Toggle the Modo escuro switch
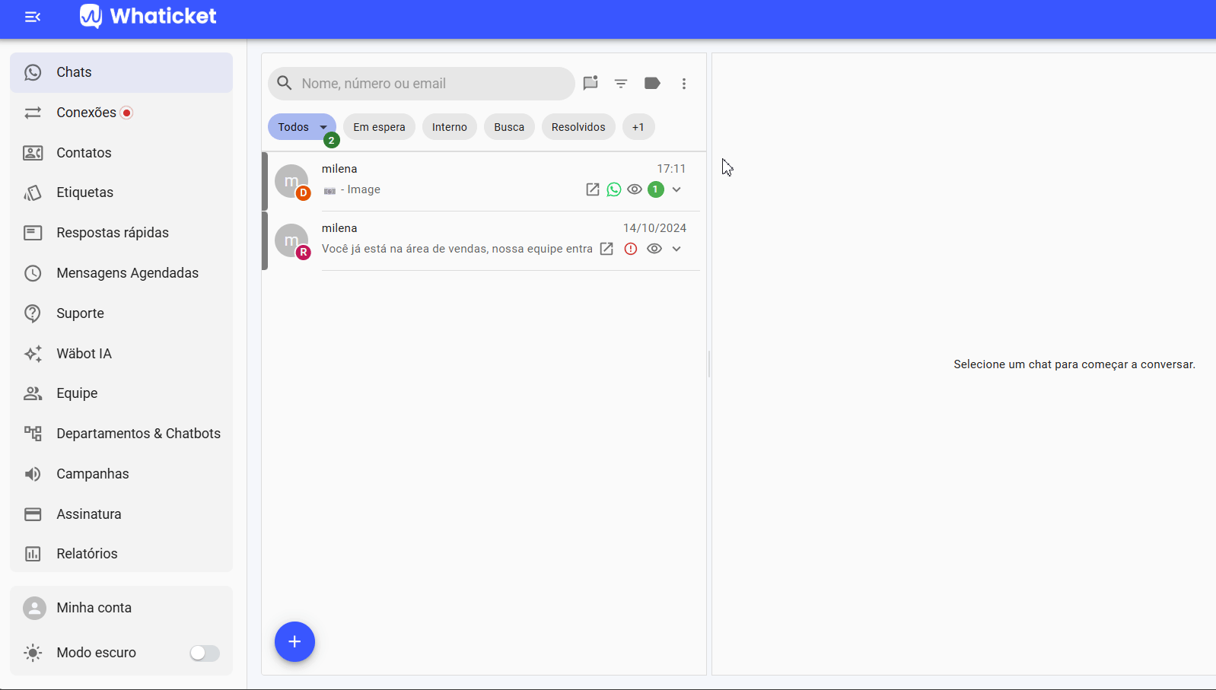1216x690 pixels. click(x=204, y=653)
